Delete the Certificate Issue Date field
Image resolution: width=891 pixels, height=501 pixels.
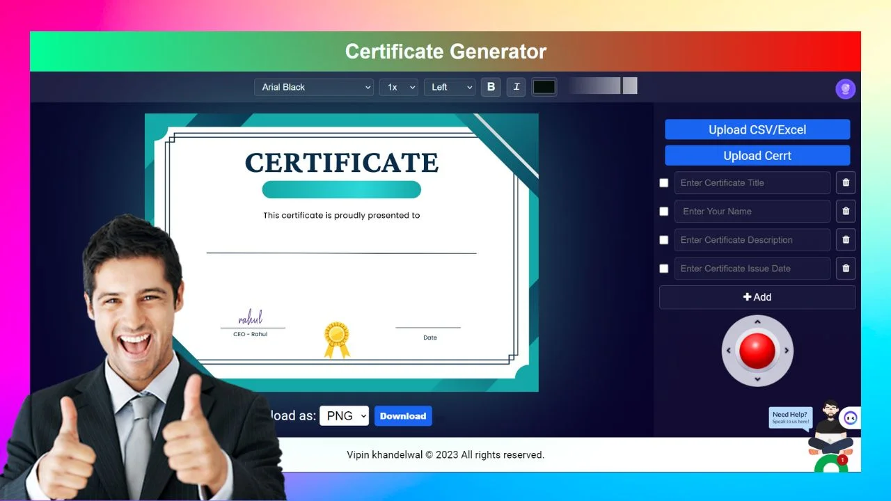point(846,269)
